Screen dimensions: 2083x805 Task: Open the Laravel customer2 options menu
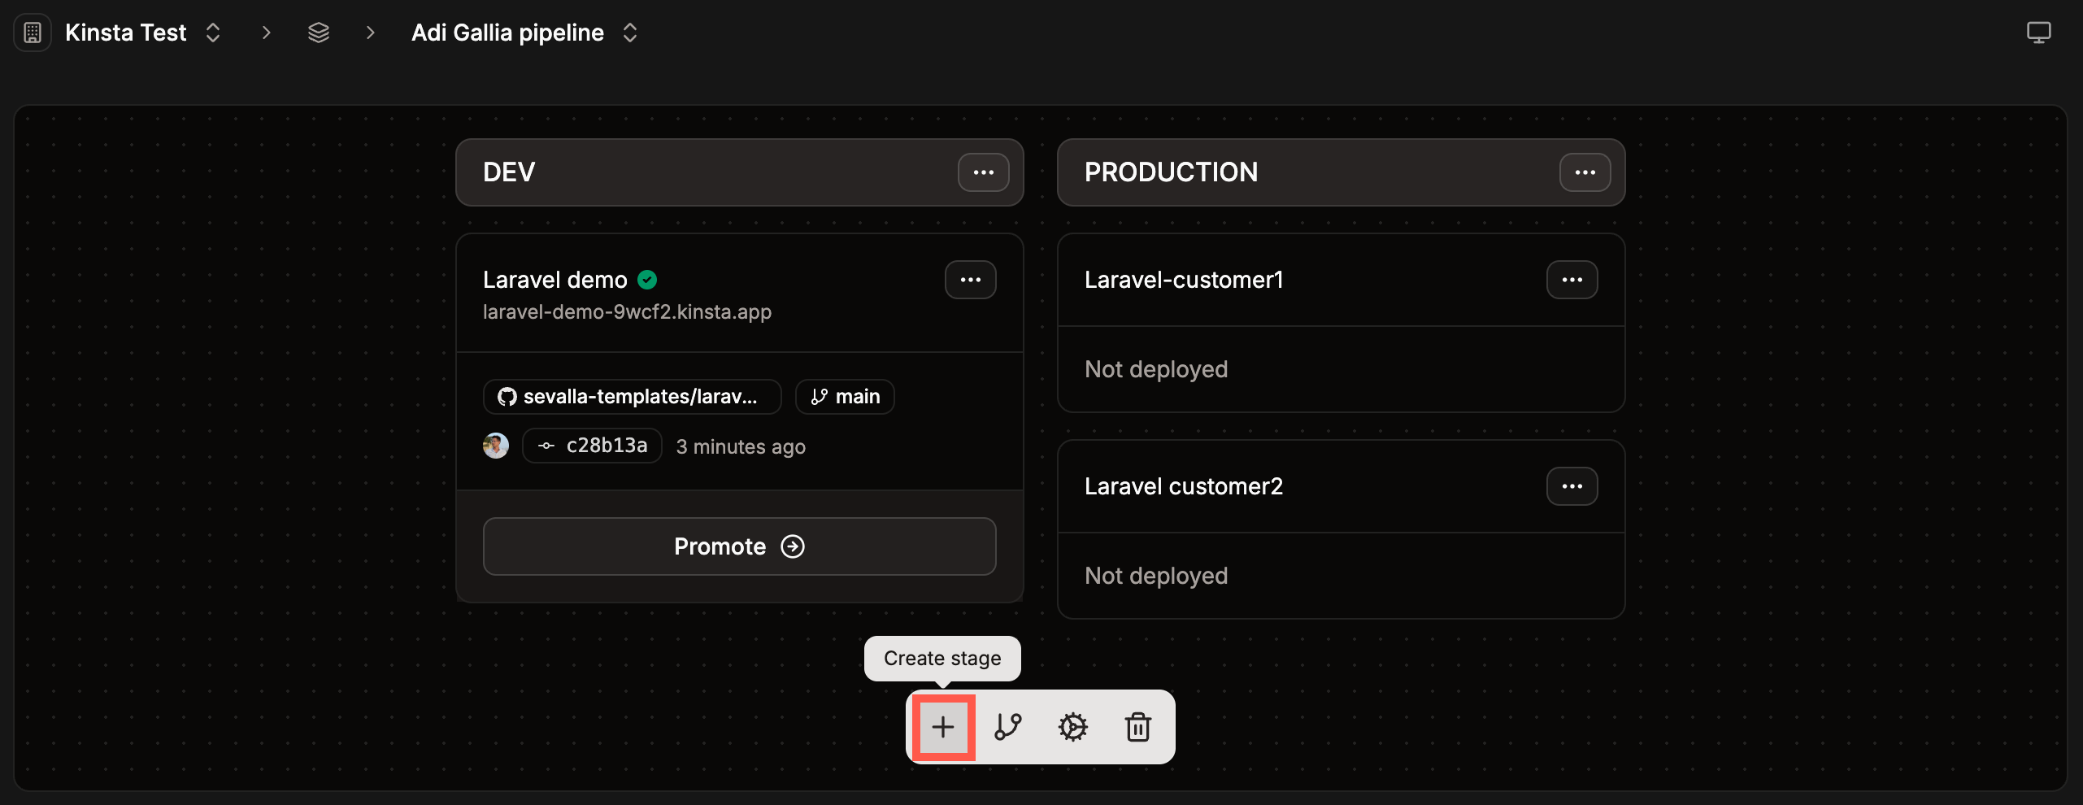click(x=1572, y=485)
